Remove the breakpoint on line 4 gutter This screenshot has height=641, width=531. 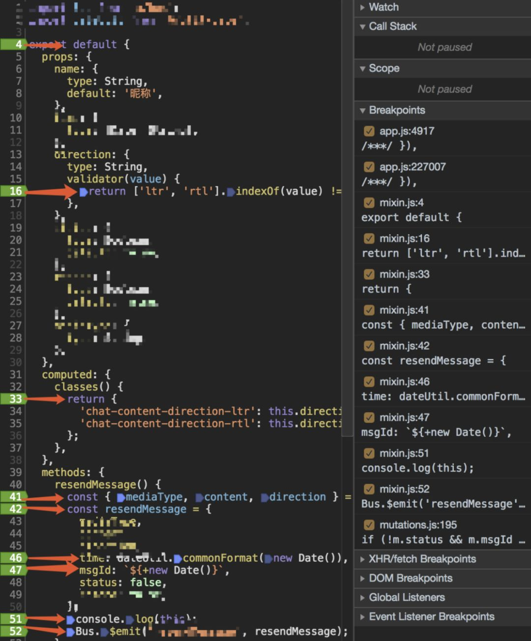13,44
